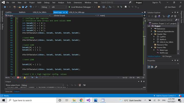
Task: Save the current file with Save icon
Action: (x=23, y=7)
